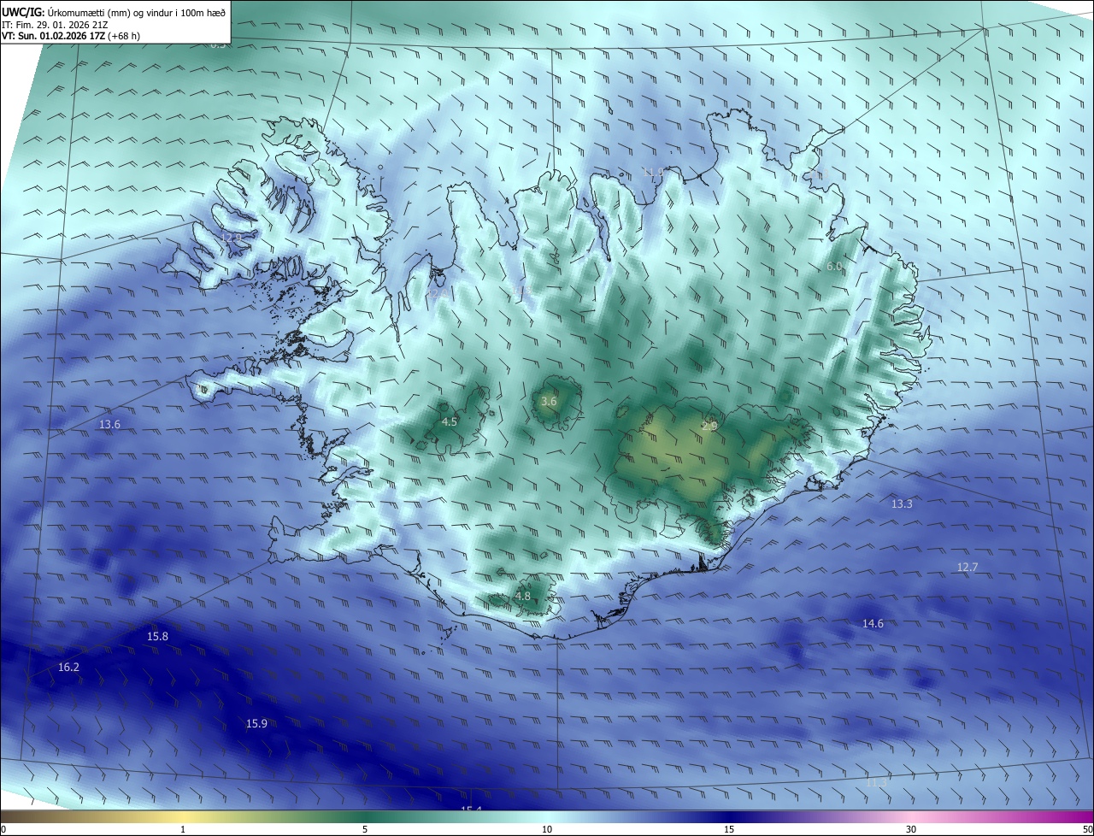Click the 4.8 value on the south coast glacier
The image size is (1094, 836).
[523, 596]
